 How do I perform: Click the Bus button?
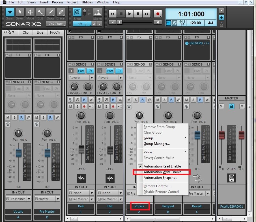point(40,32)
